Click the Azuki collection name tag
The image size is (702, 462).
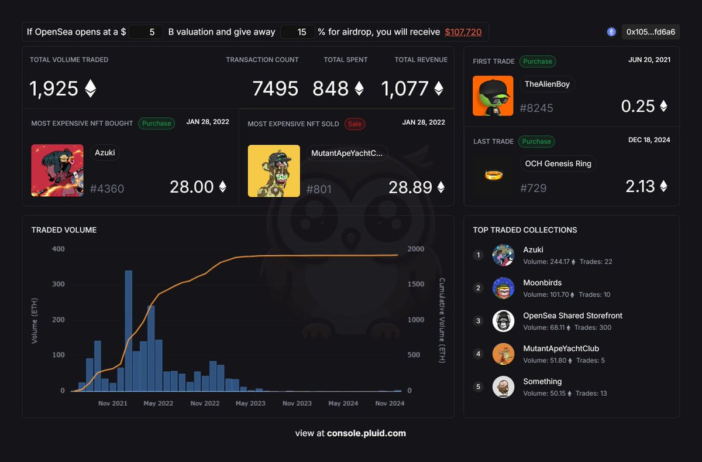(x=105, y=153)
